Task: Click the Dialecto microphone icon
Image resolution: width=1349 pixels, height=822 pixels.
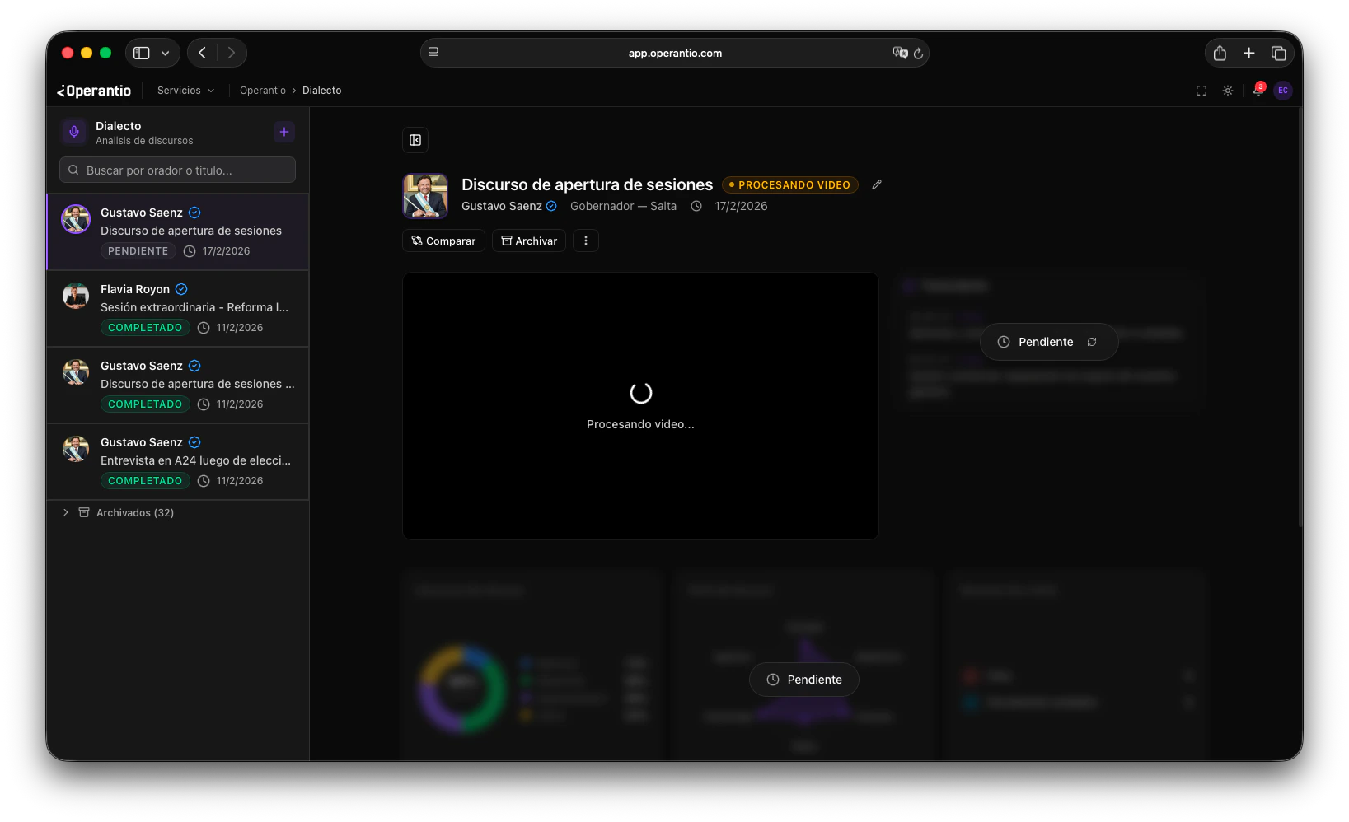Action: 74,132
